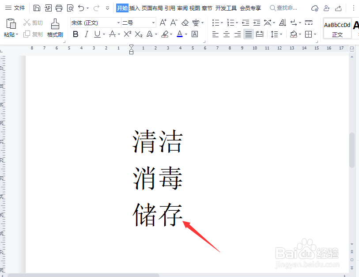
Task: Open the font name dropdown
Action: click(118, 23)
